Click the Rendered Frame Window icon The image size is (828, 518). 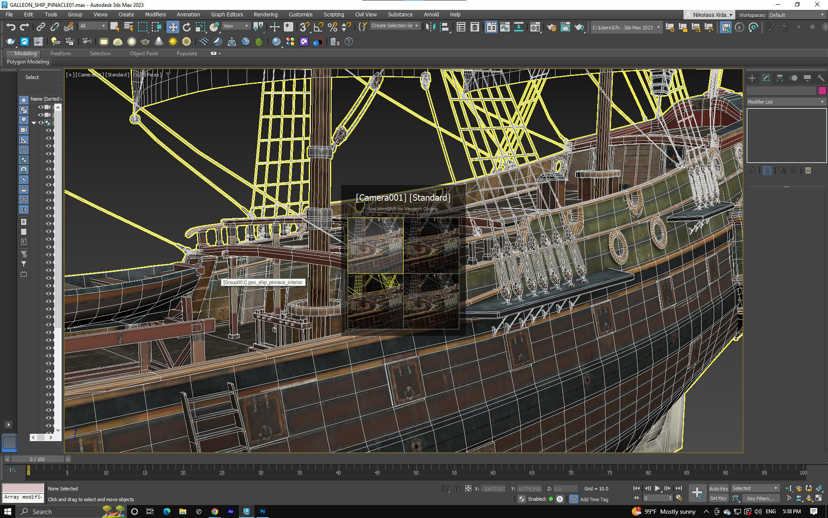pos(565,27)
